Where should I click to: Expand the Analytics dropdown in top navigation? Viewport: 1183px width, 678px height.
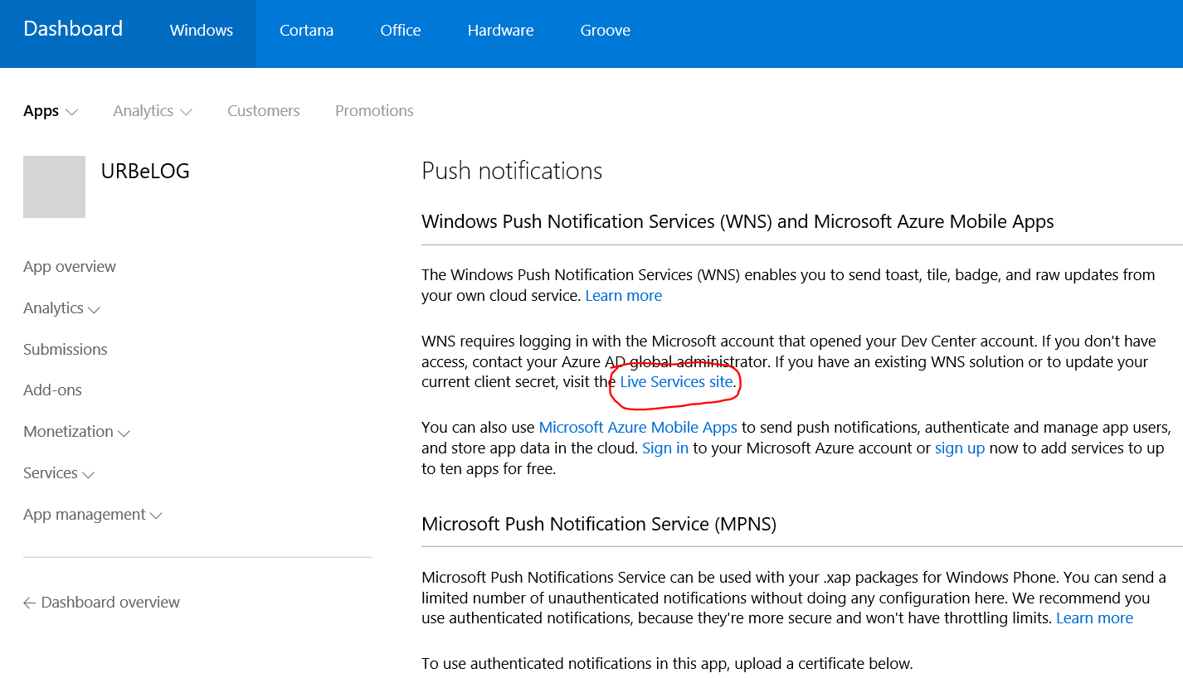(x=152, y=111)
